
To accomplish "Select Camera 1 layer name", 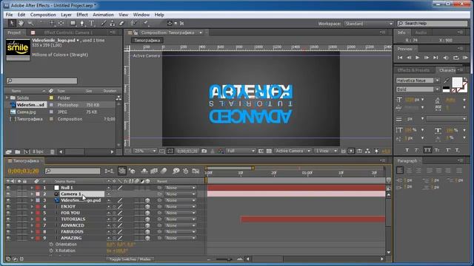I will 71,194.
